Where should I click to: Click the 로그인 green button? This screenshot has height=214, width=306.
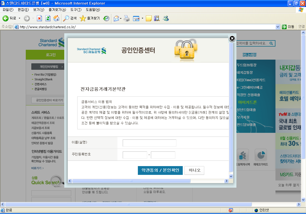point(45,55)
